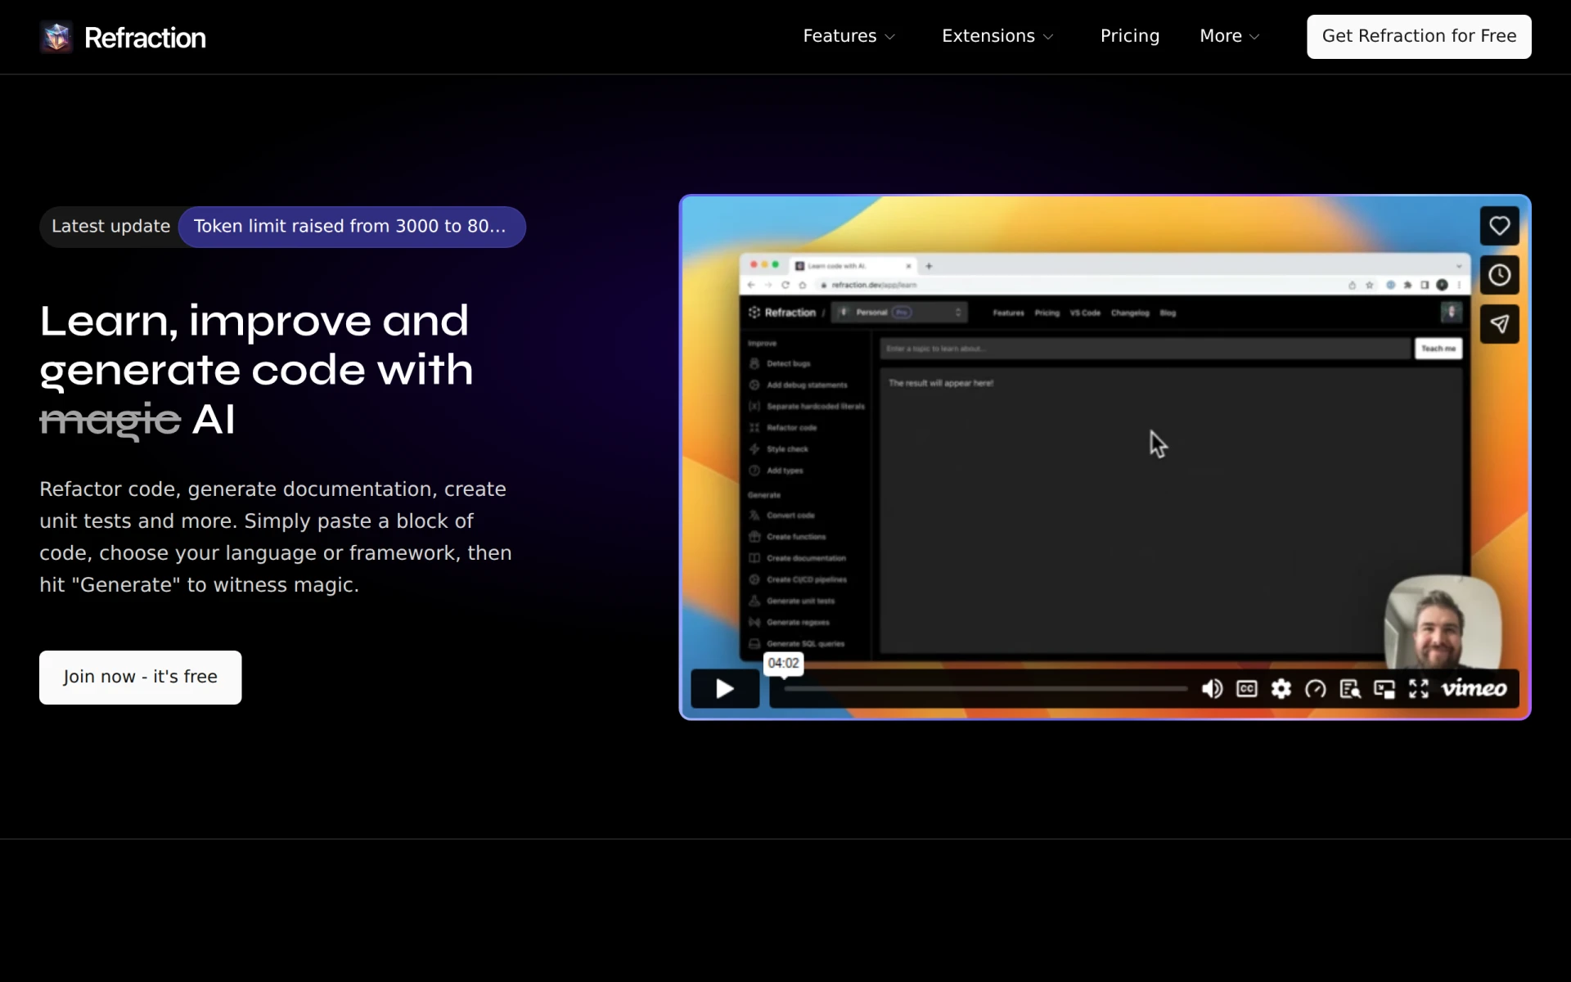Share the video with paper plane icon
The image size is (1571, 982).
(x=1499, y=324)
